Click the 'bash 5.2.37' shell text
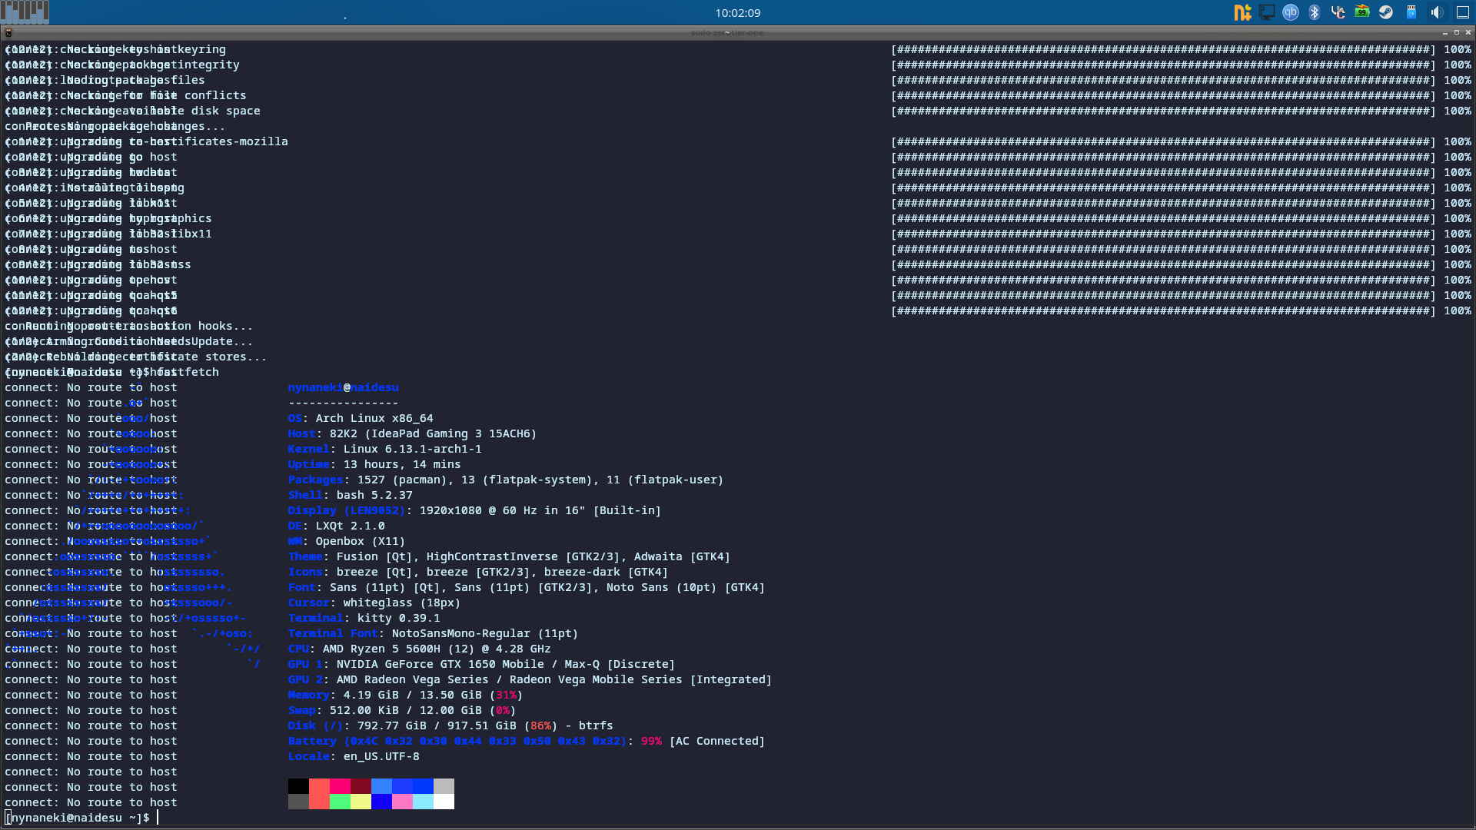1476x830 pixels. [374, 495]
